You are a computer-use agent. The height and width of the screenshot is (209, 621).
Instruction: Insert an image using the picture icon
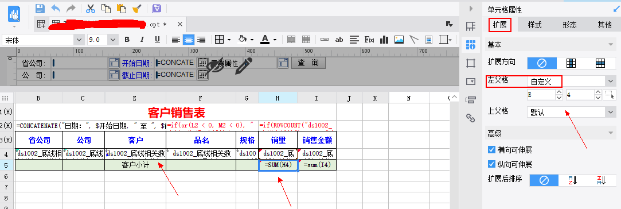click(399, 39)
